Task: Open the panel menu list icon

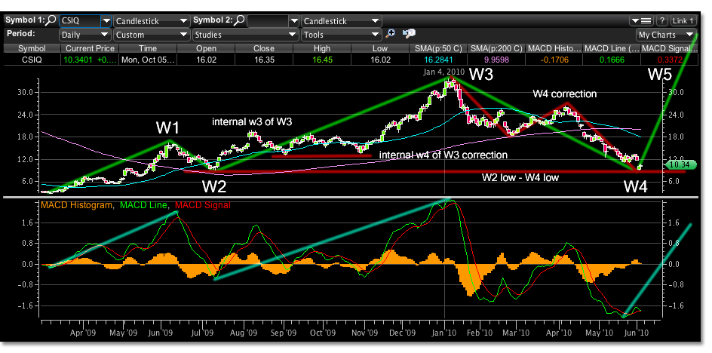Action: pyautogui.click(x=643, y=21)
